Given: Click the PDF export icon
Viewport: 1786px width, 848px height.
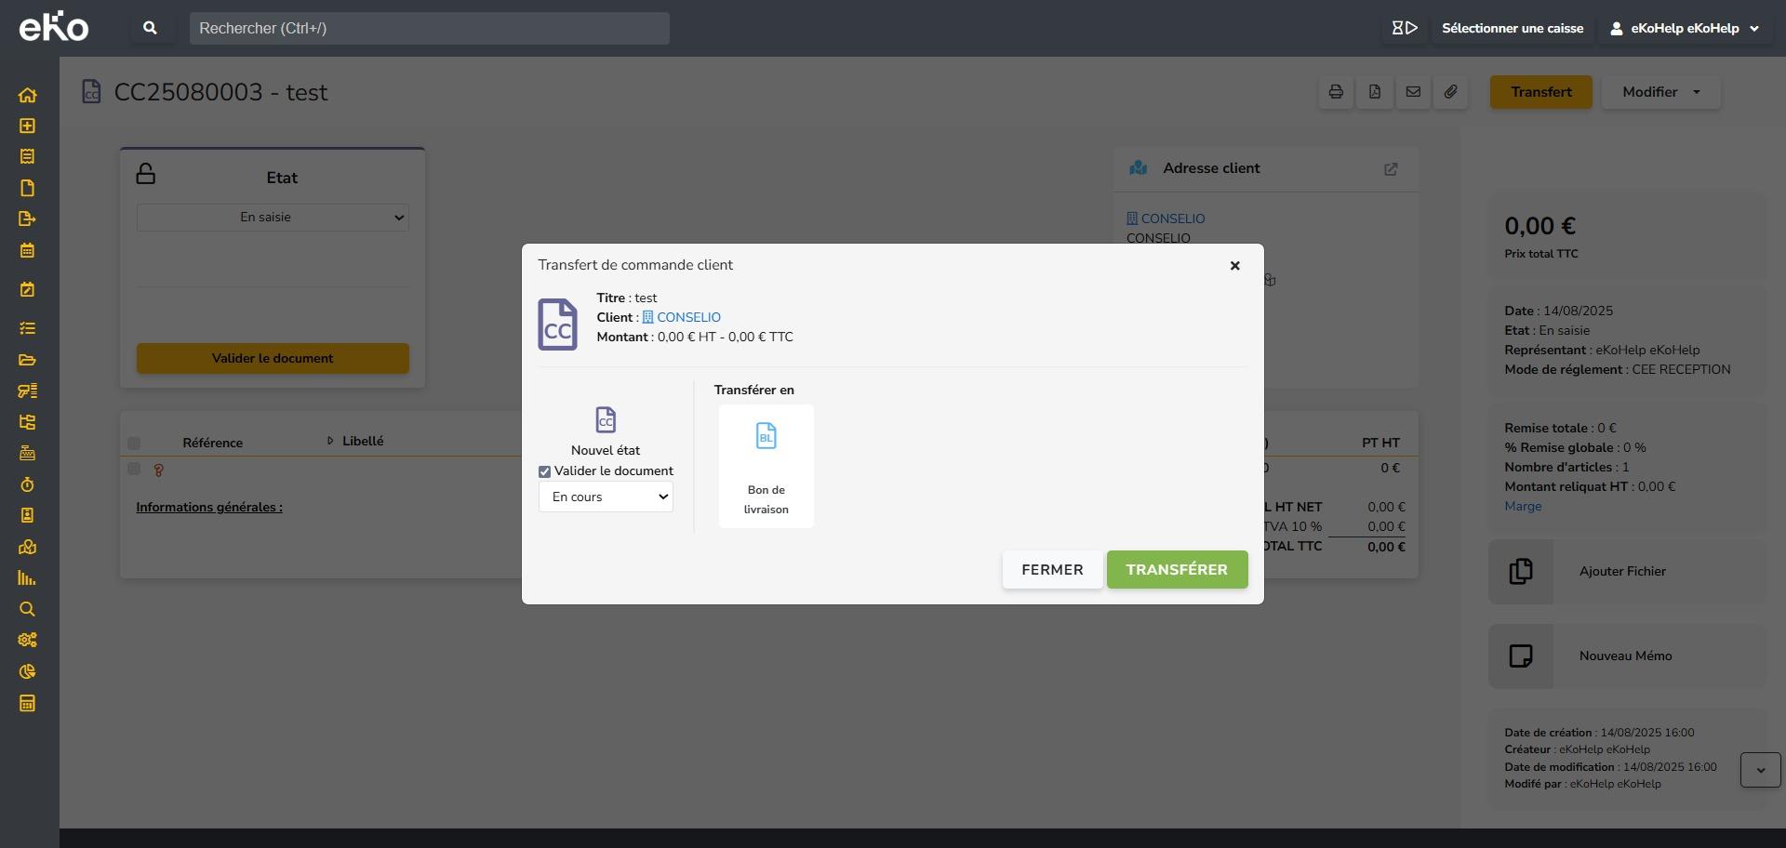Looking at the screenshot, I should click(1375, 92).
